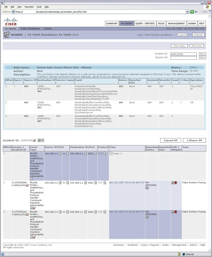Click the Logout button
The image size is (212, 257).
click(182, 35)
